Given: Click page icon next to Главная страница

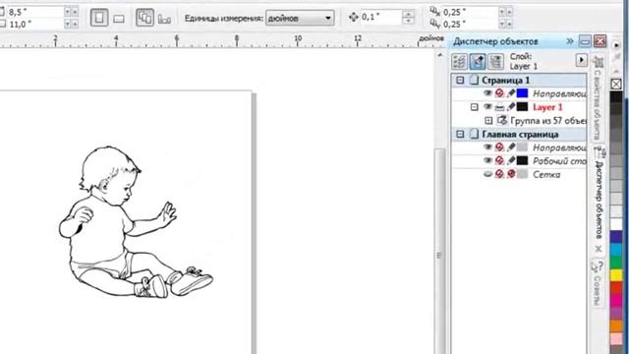Looking at the screenshot, I should click(x=474, y=134).
